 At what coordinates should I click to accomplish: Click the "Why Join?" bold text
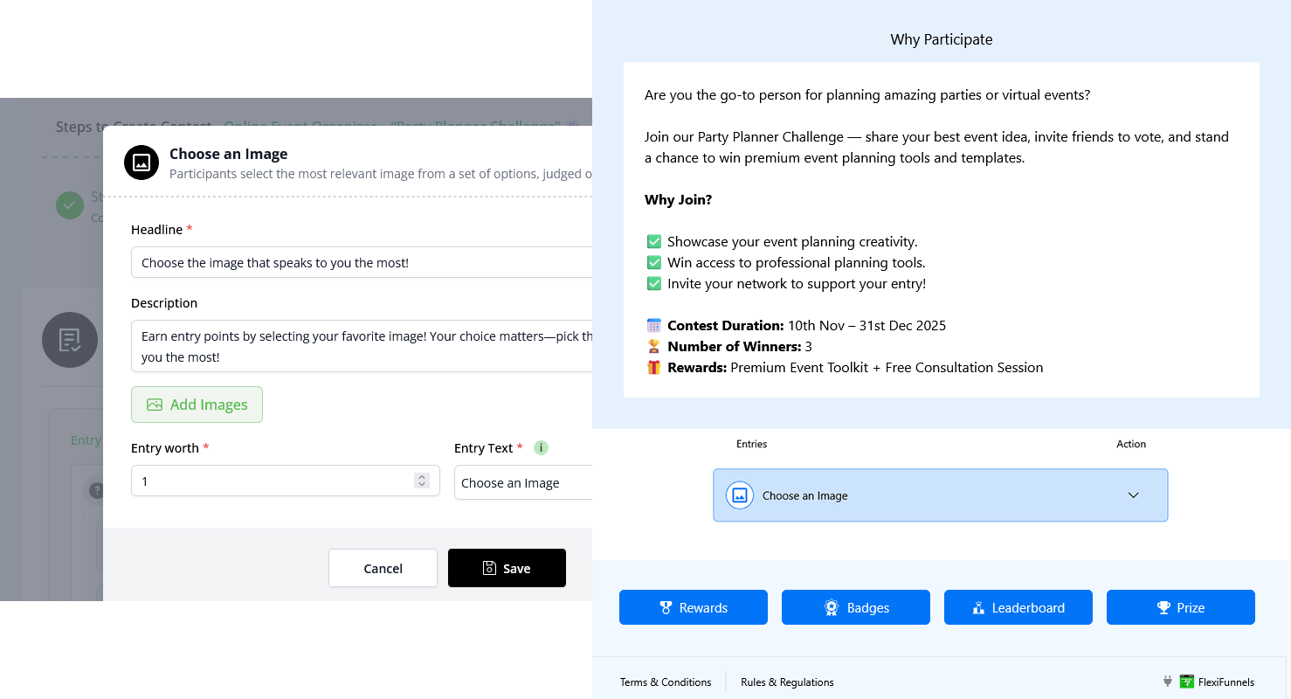tap(678, 199)
